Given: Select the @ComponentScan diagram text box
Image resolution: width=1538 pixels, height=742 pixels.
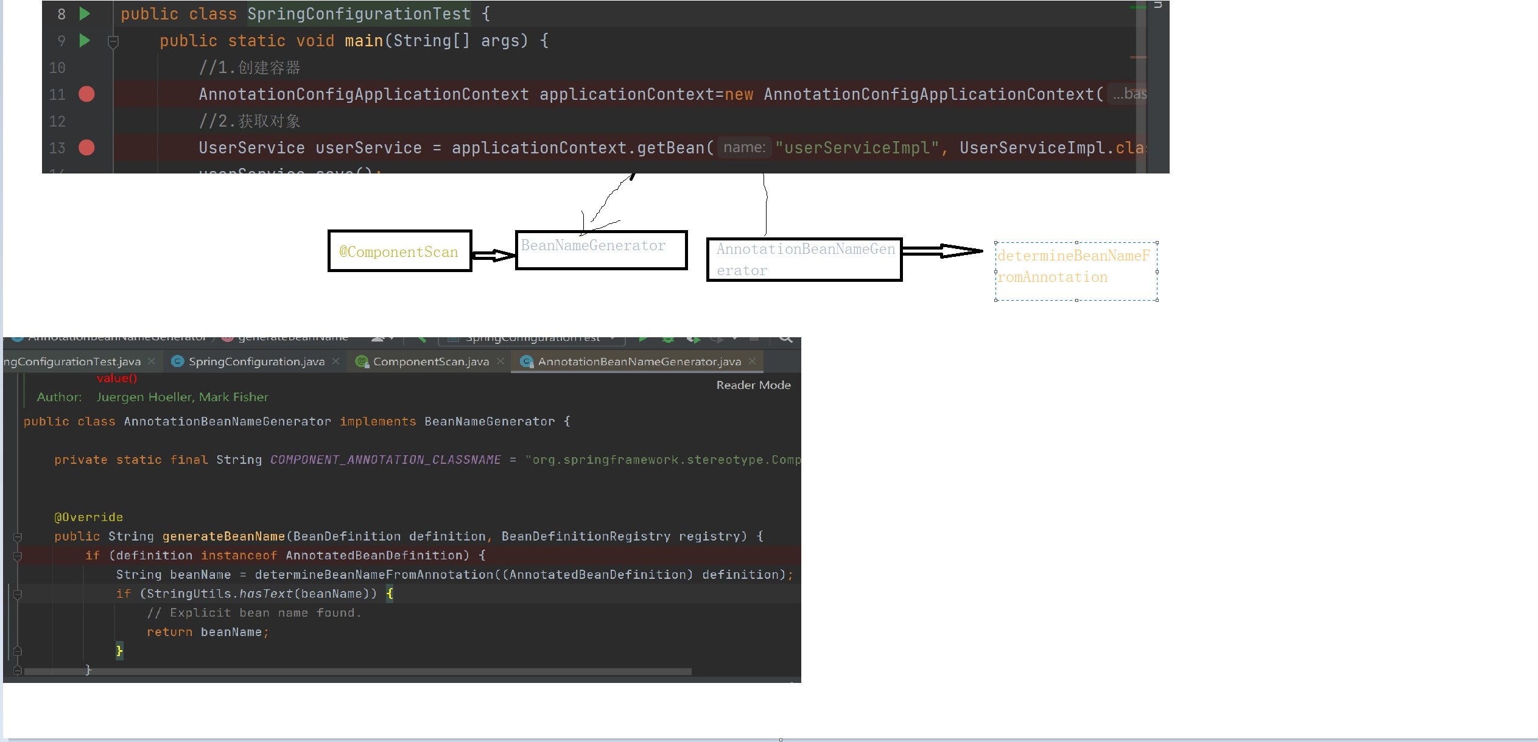Looking at the screenshot, I should pyautogui.click(x=399, y=251).
